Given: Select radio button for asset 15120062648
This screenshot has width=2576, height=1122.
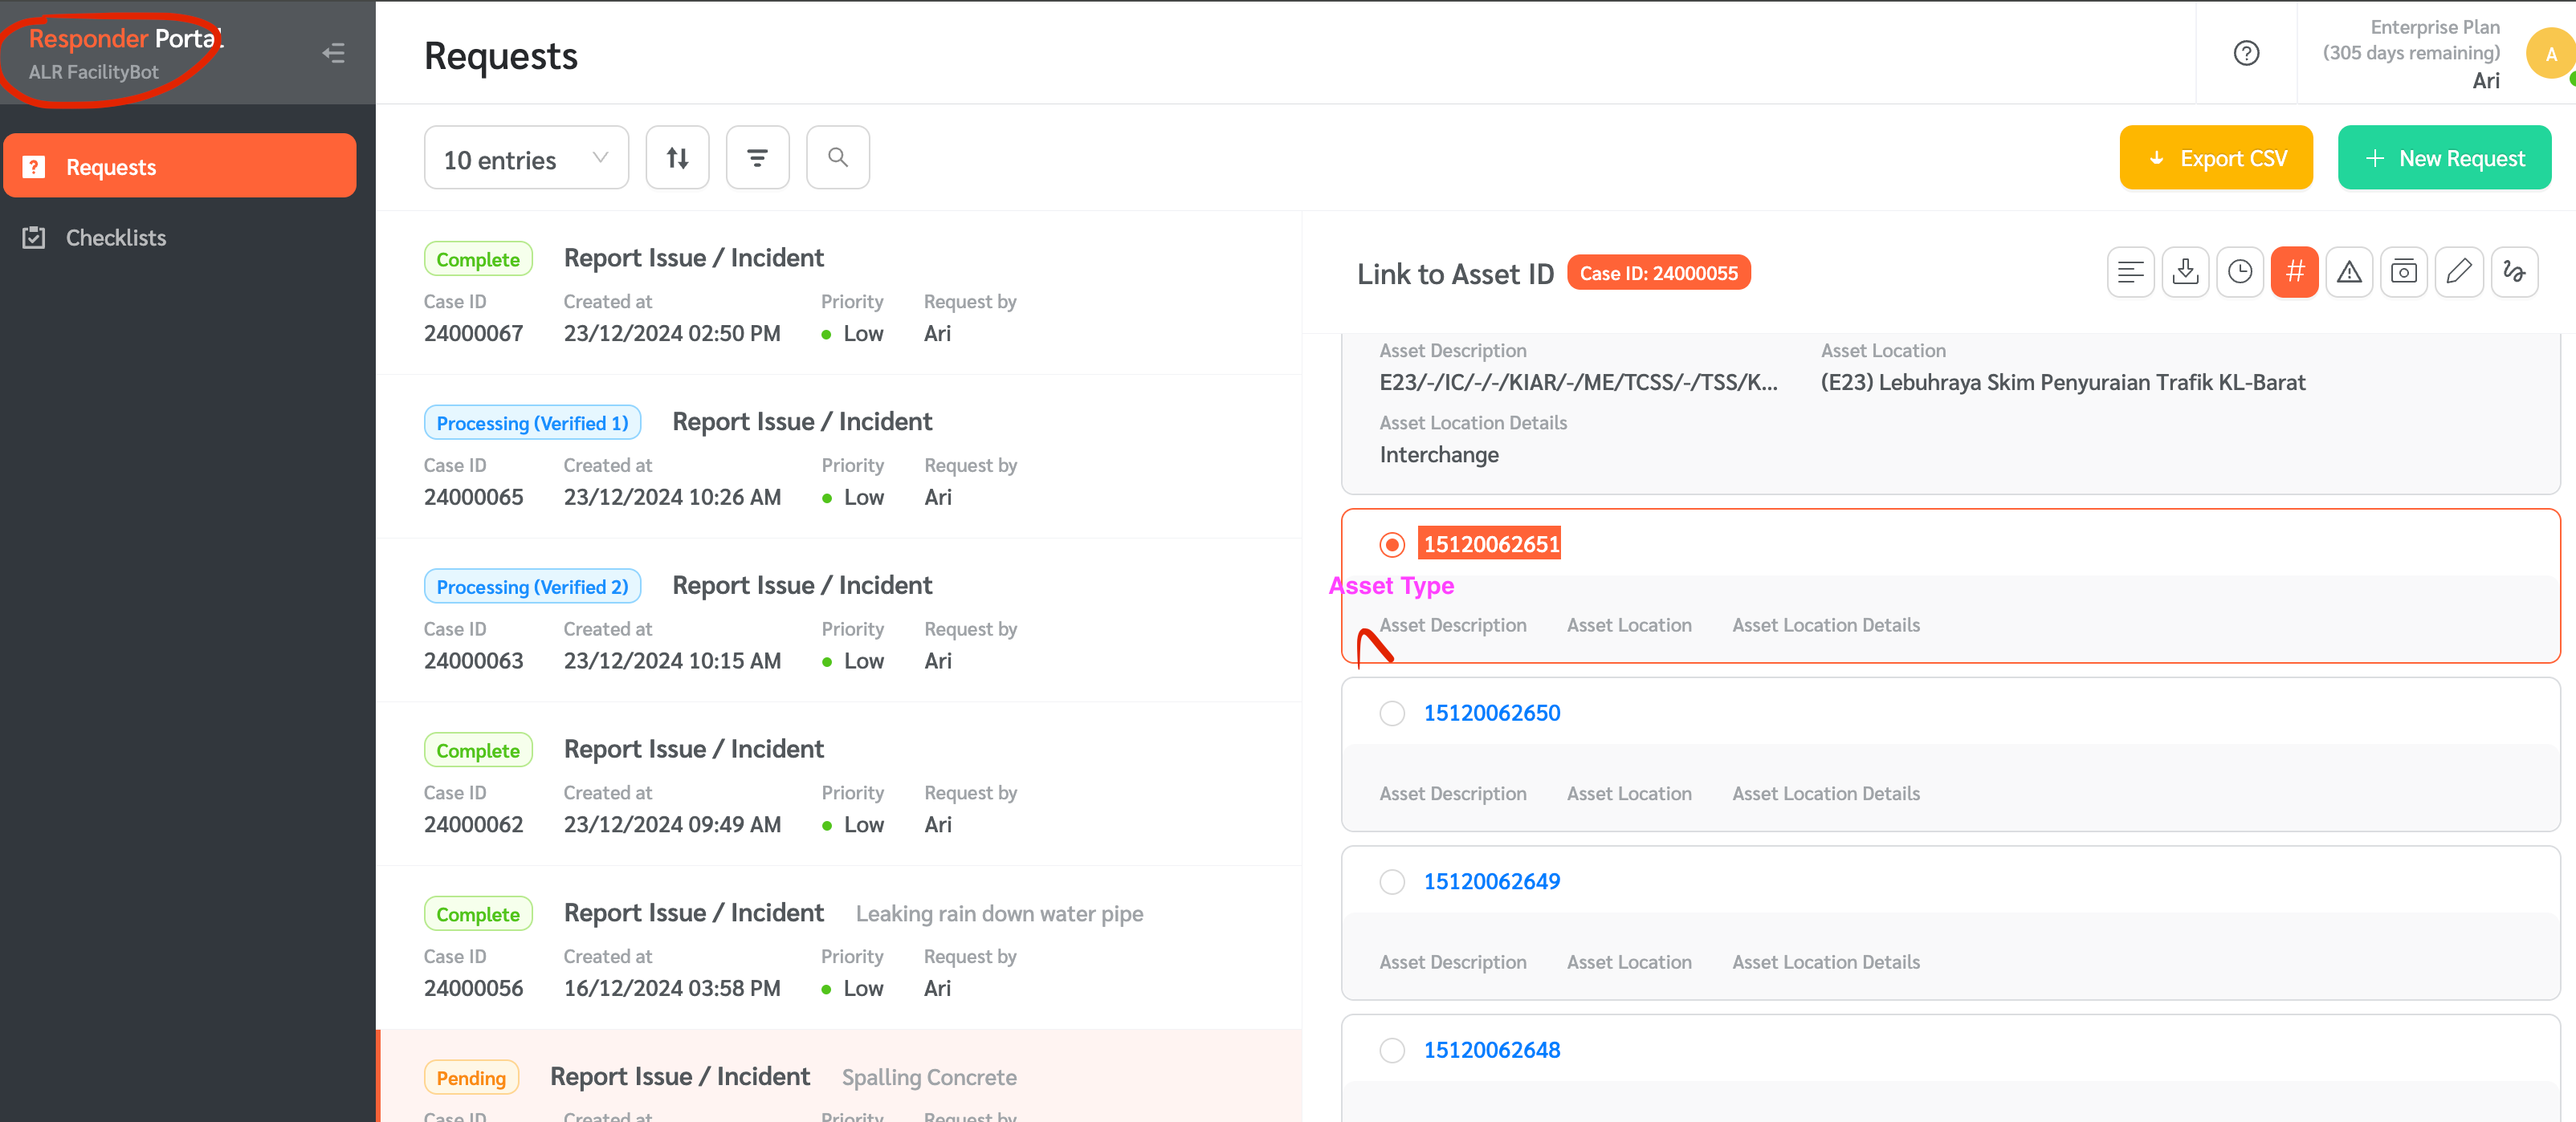Looking at the screenshot, I should 1392,1051.
